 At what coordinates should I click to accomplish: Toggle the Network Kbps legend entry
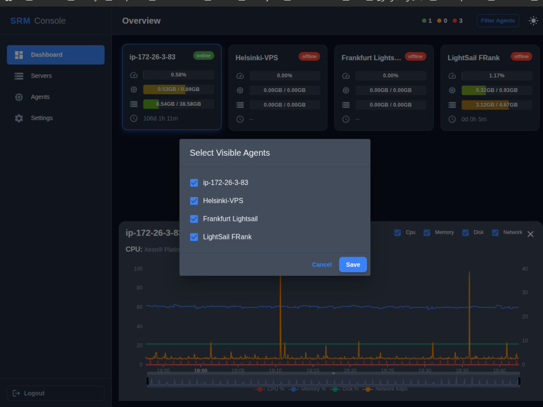pyautogui.click(x=385, y=389)
